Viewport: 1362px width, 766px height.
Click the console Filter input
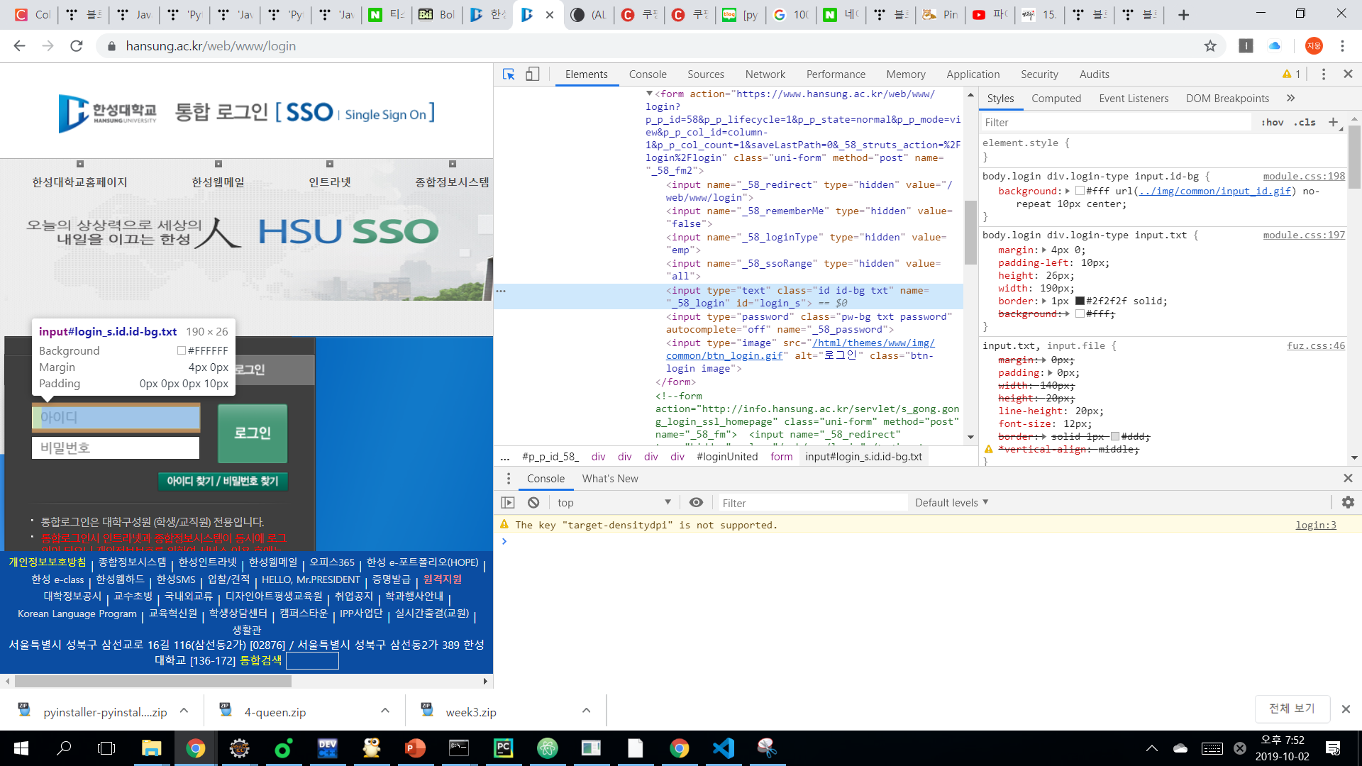(x=812, y=503)
